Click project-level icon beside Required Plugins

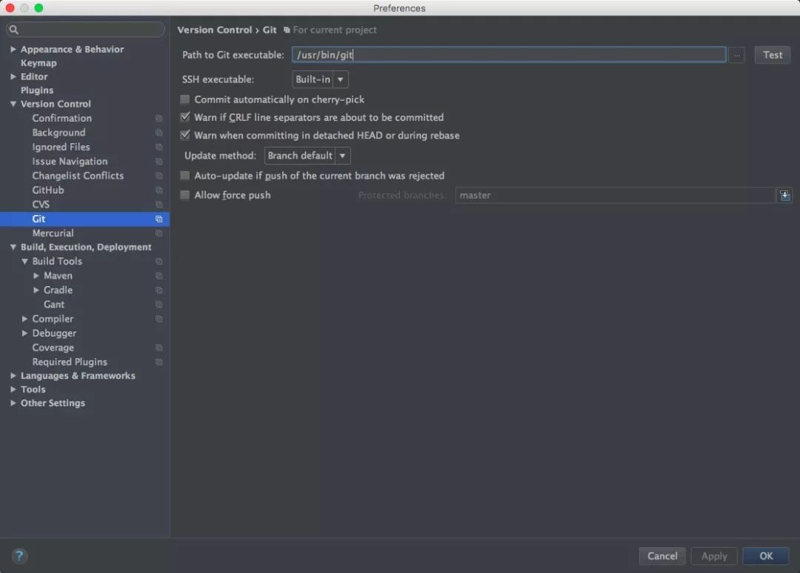coord(159,362)
